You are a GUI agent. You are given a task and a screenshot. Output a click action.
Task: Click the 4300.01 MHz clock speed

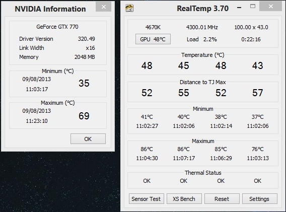coord(202,27)
